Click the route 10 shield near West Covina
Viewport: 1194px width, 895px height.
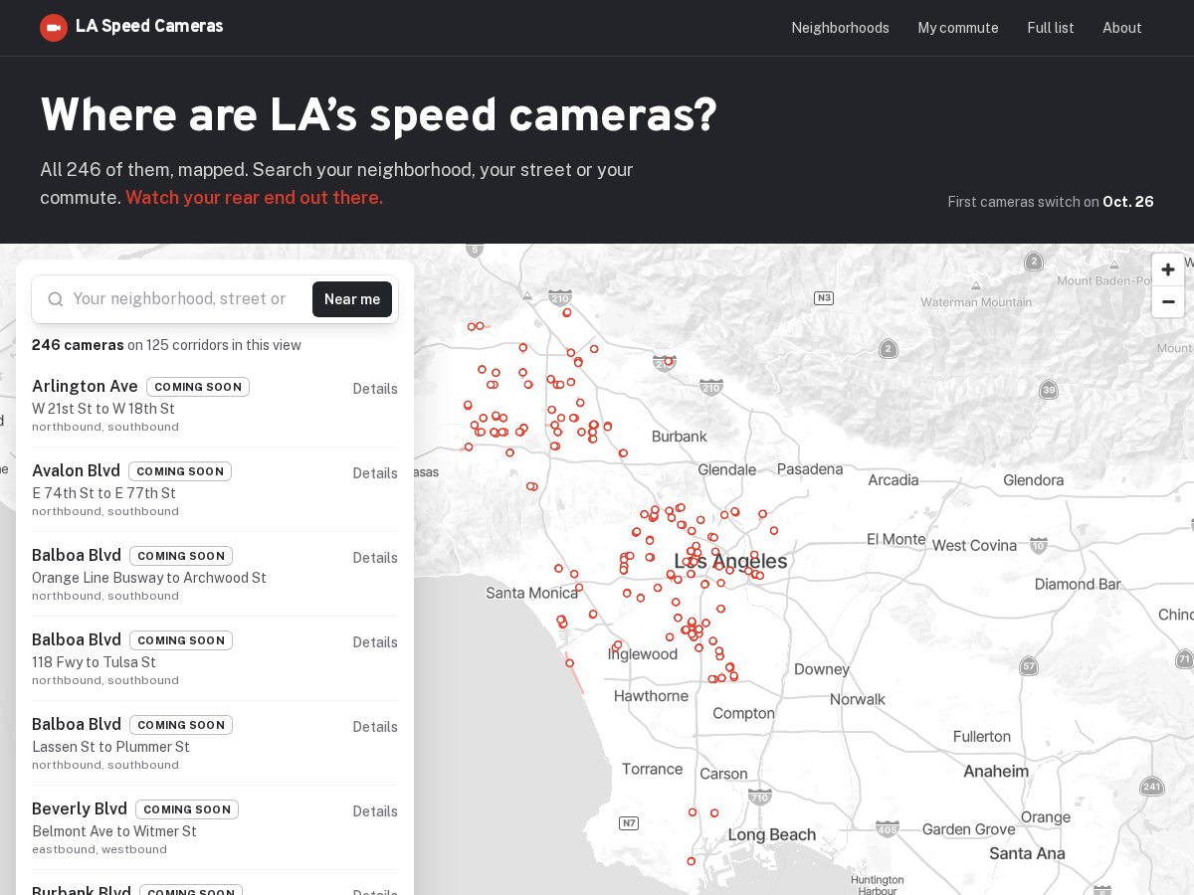pyautogui.click(x=1039, y=545)
